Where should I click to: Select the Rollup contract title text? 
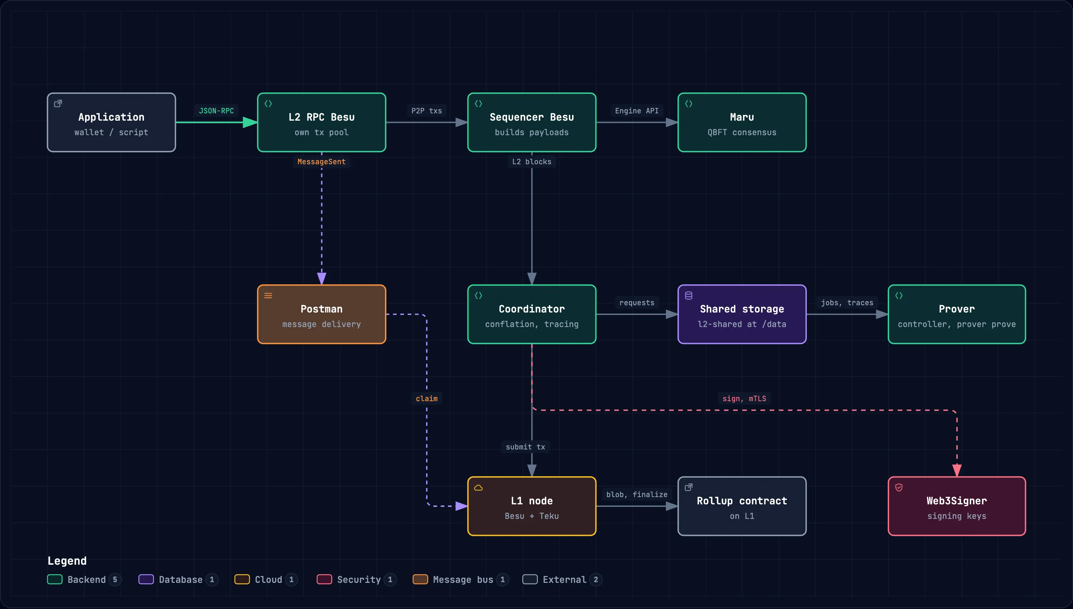742,501
